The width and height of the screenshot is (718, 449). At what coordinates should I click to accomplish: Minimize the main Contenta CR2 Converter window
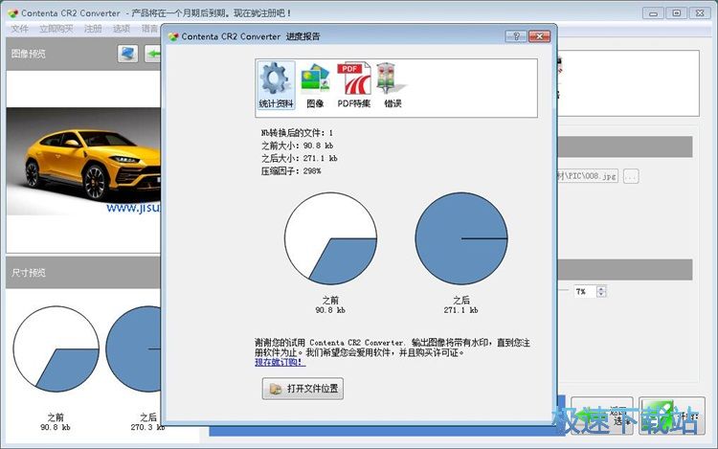(x=654, y=13)
